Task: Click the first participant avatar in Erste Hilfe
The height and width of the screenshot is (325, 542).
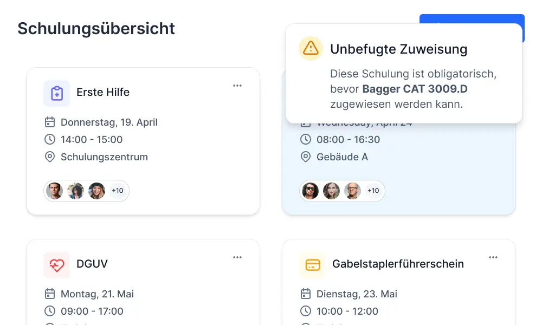Action: 55,191
